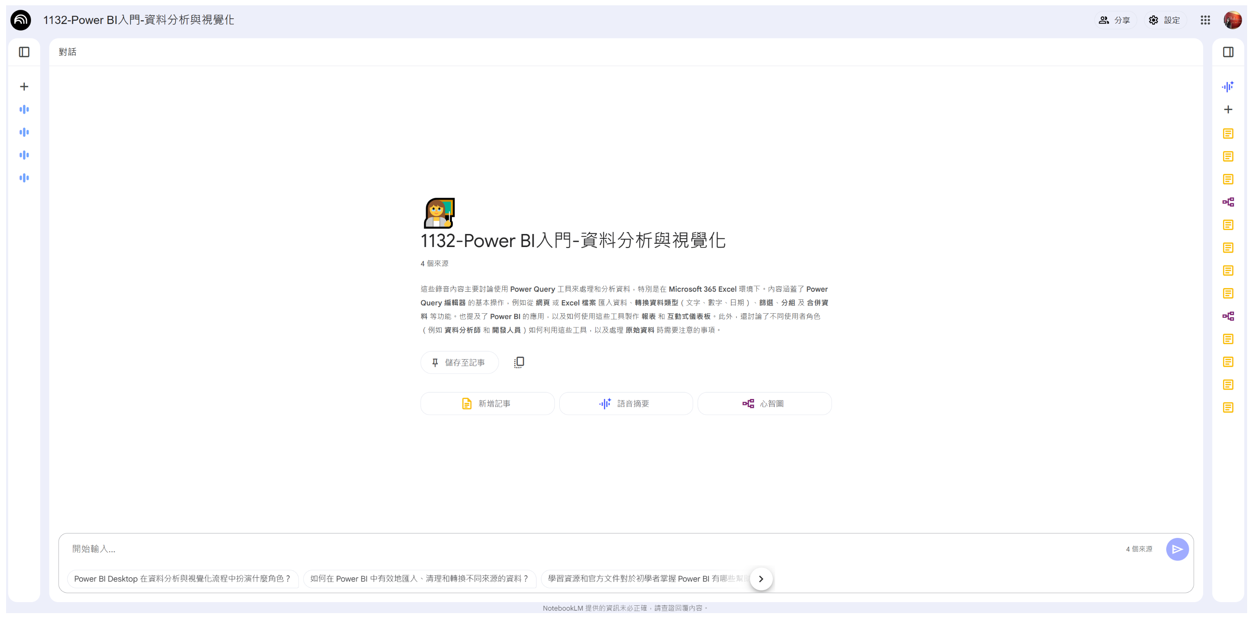Add a note with right sidebar plus
The height and width of the screenshot is (620, 1252).
[x=1228, y=109]
